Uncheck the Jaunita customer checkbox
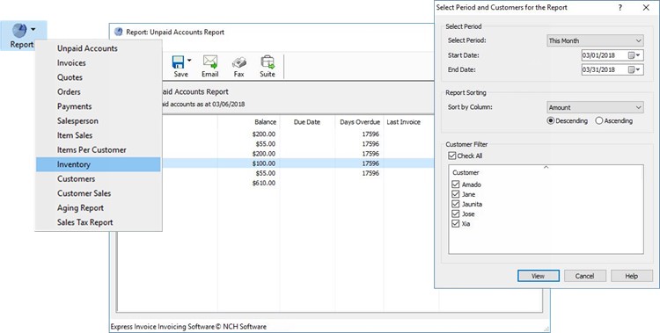This screenshot has height=333, width=660. [455, 205]
